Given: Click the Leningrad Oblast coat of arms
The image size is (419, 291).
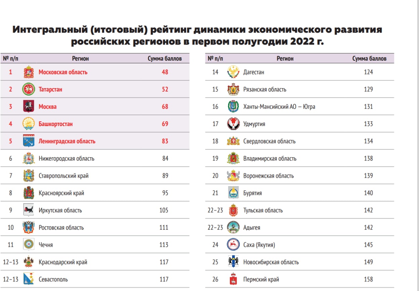Looking at the screenshot, I should click(x=29, y=141).
